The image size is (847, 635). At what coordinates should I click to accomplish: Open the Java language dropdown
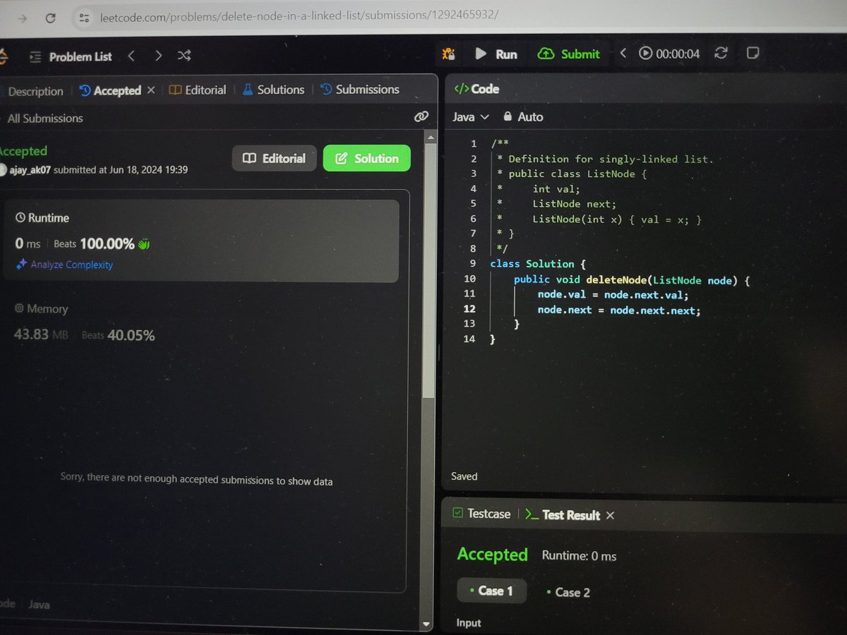[x=471, y=117]
